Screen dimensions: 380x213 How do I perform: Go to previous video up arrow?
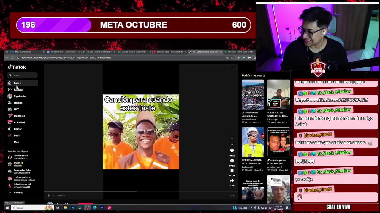pos(232,138)
